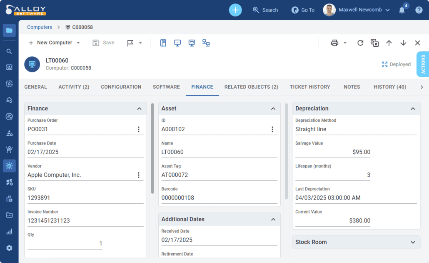
Task: Refresh the record using the toolbar refresh icon
Action: tap(360, 43)
